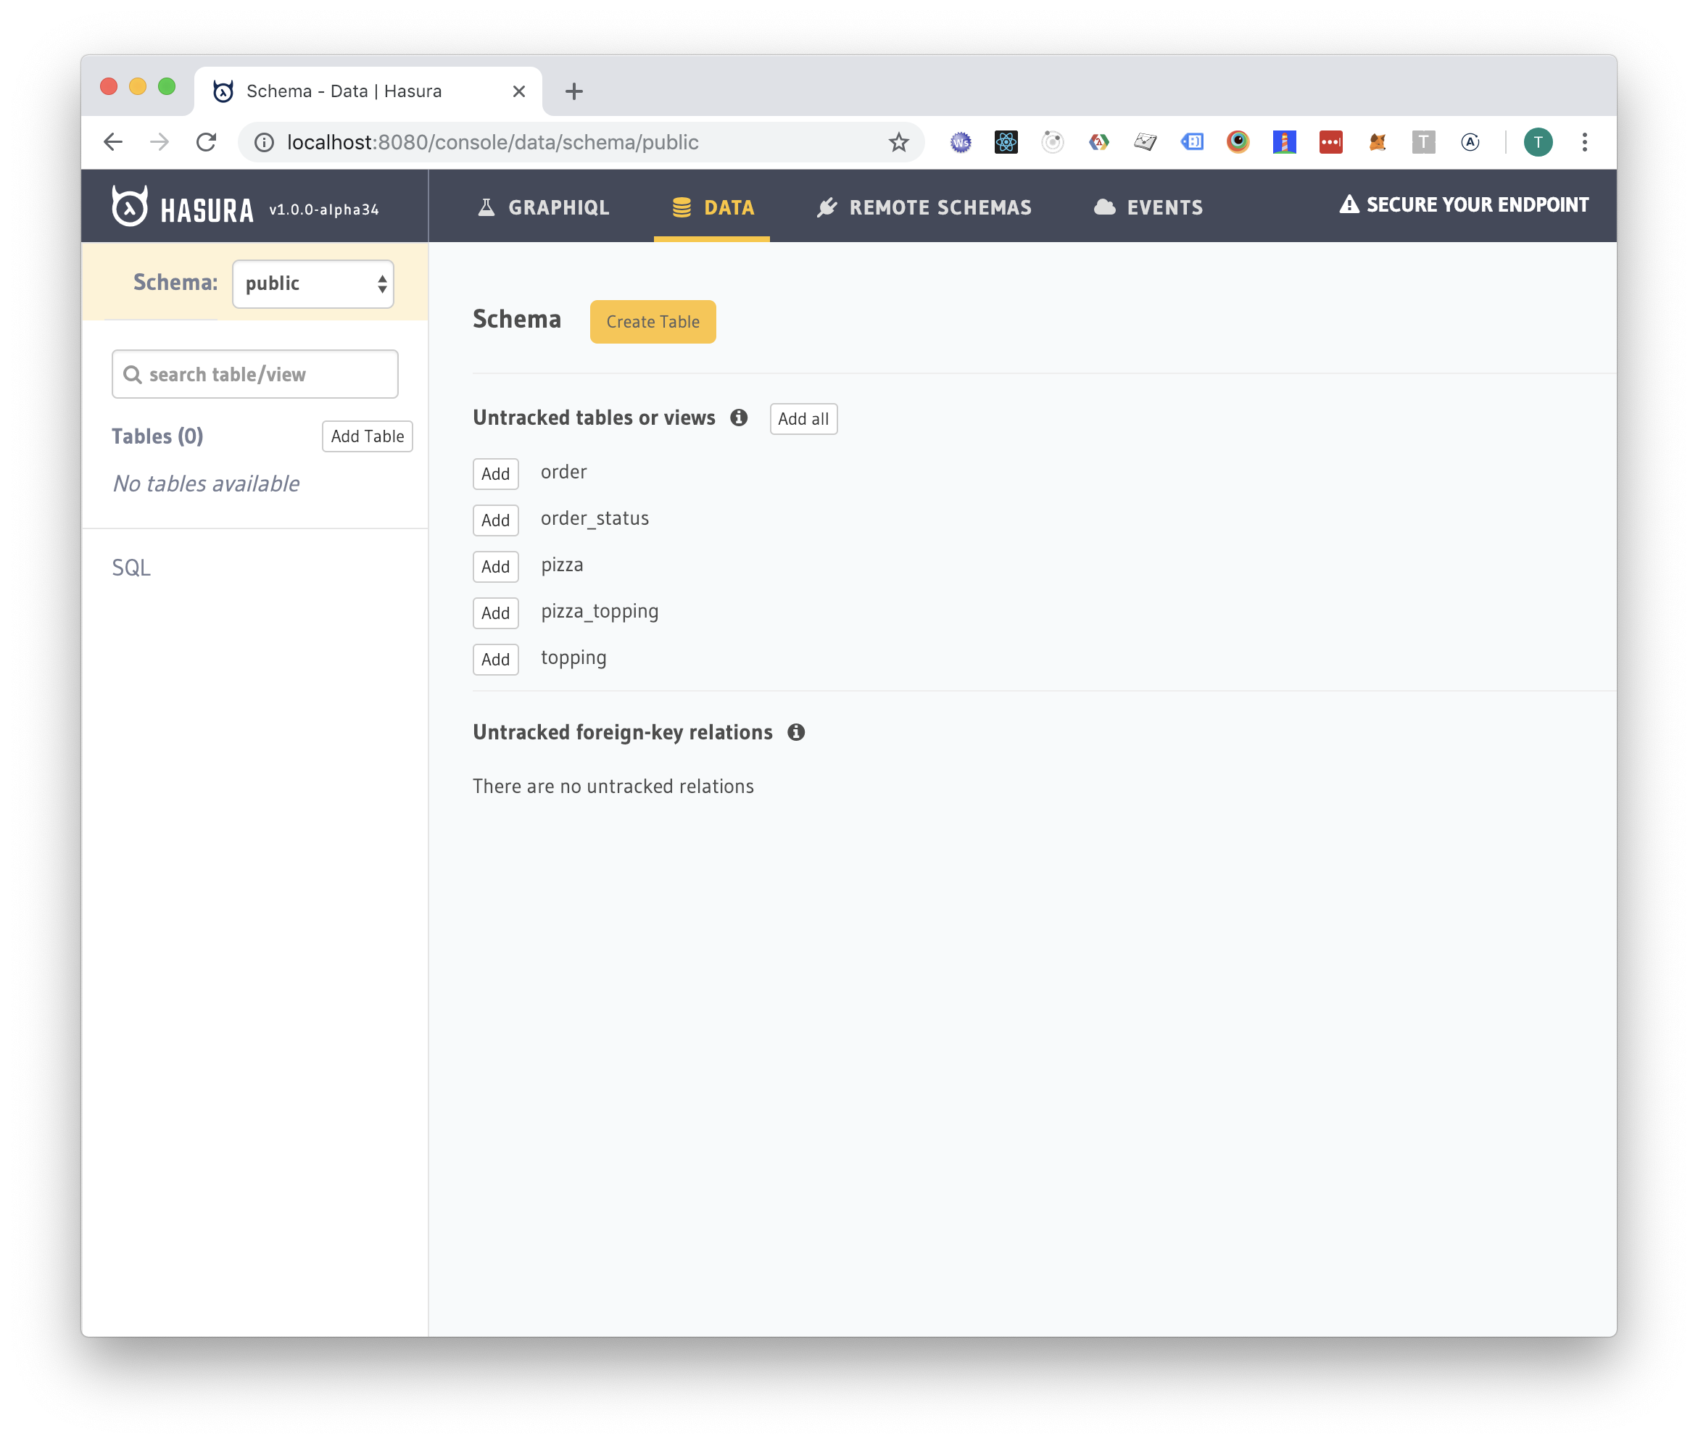Add the order table to tracking
The height and width of the screenshot is (1444, 1698).
(494, 471)
